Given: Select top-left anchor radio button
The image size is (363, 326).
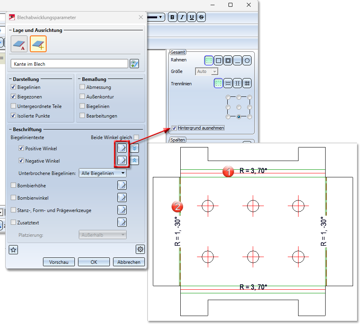Looking at the screenshot, I should (228, 97).
